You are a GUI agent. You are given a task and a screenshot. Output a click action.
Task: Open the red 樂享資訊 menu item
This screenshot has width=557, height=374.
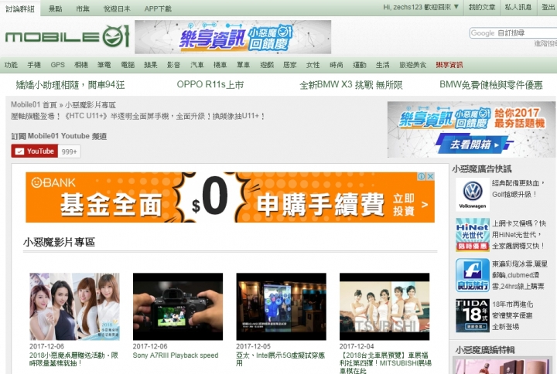(449, 65)
